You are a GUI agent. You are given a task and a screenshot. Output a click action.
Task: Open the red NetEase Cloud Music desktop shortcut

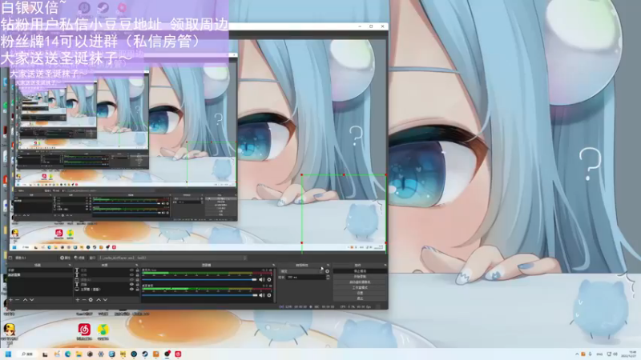pyautogui.click(x=84, y=329)
